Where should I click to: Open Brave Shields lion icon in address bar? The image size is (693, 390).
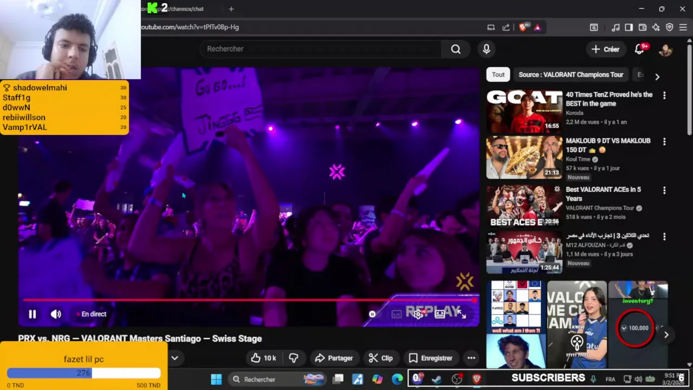522,27
